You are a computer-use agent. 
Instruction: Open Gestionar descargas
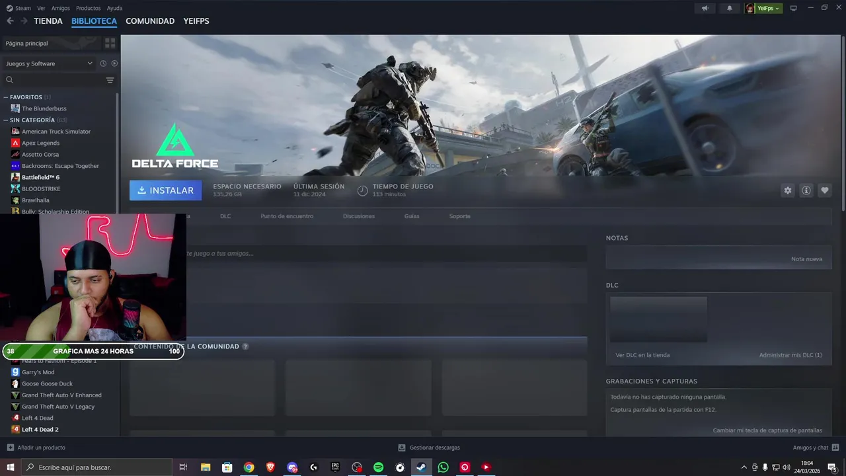(x=429, y=448)
